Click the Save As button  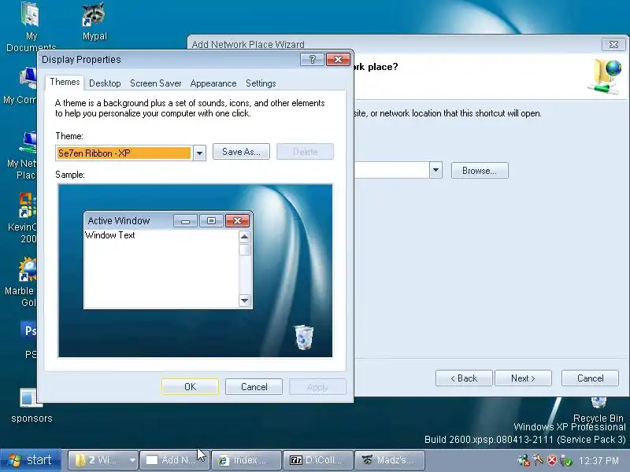click(x=241, y=152)
